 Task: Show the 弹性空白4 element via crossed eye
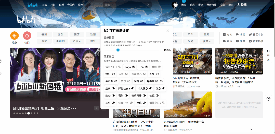point(164,103)
